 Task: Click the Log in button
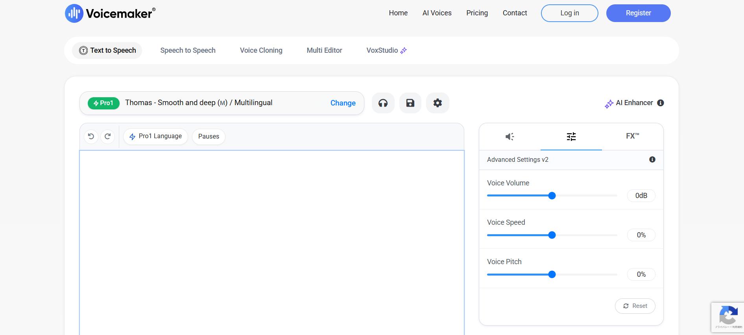tap(569, 13)
